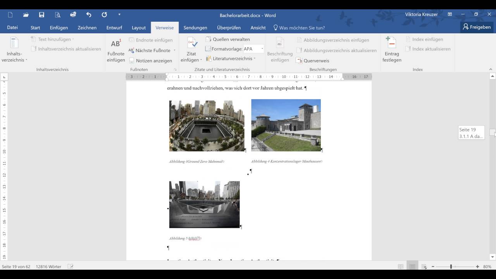496x279 pixels.
Task: Open the Zeichnen tab
Action: [x=87, y=28]
